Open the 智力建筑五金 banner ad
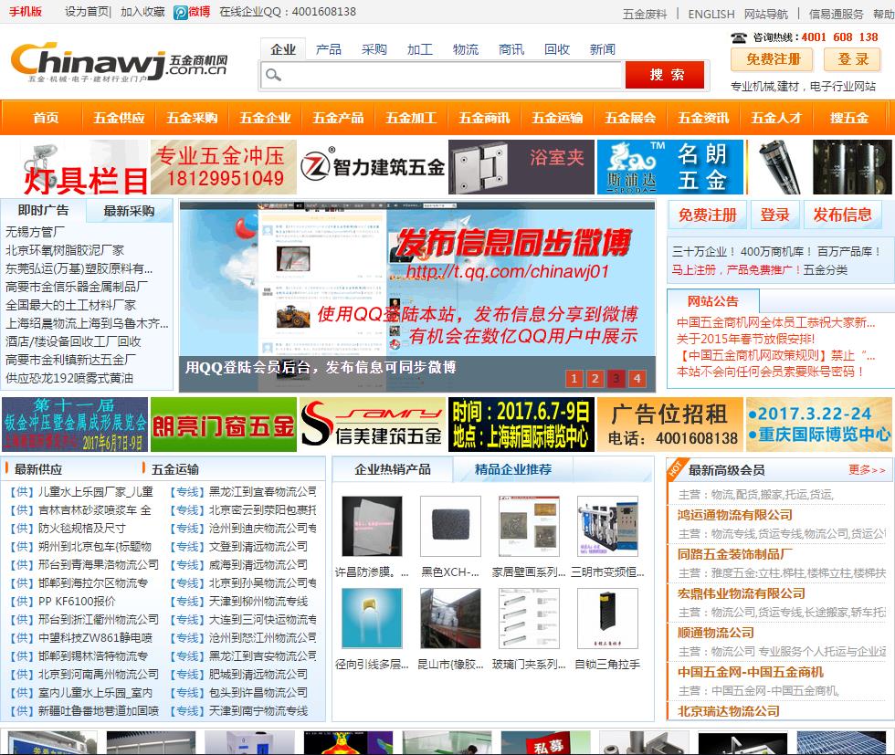 pyautogui.click(x=373, y=167)
